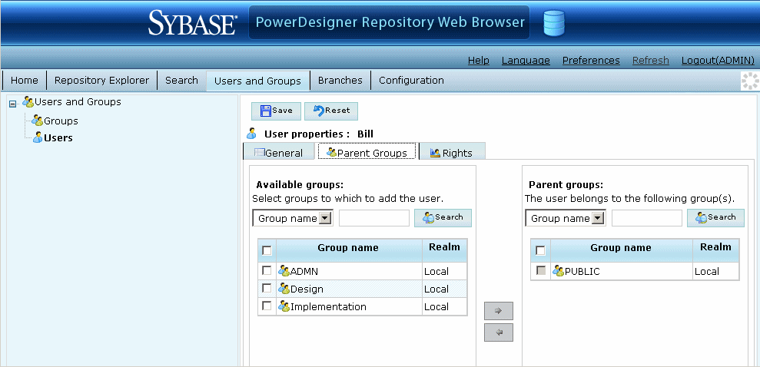Viewport: 760px width, 367px height.
Task: Toggle select-all checkbox in Available groups header
Action: coord(267,250)
